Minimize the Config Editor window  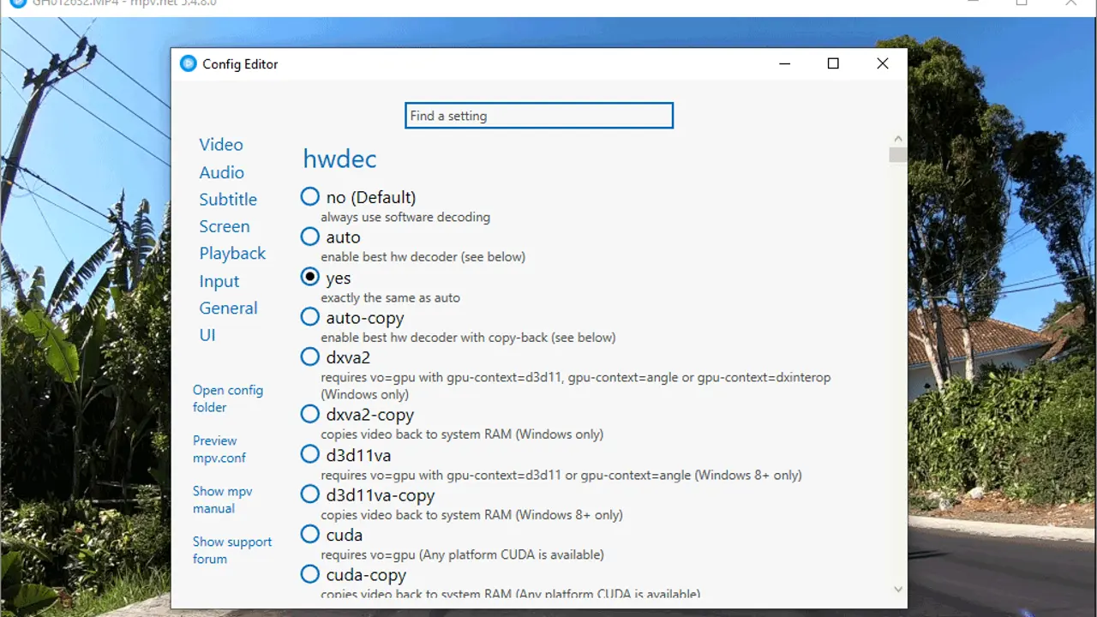[x=784, y=63]
